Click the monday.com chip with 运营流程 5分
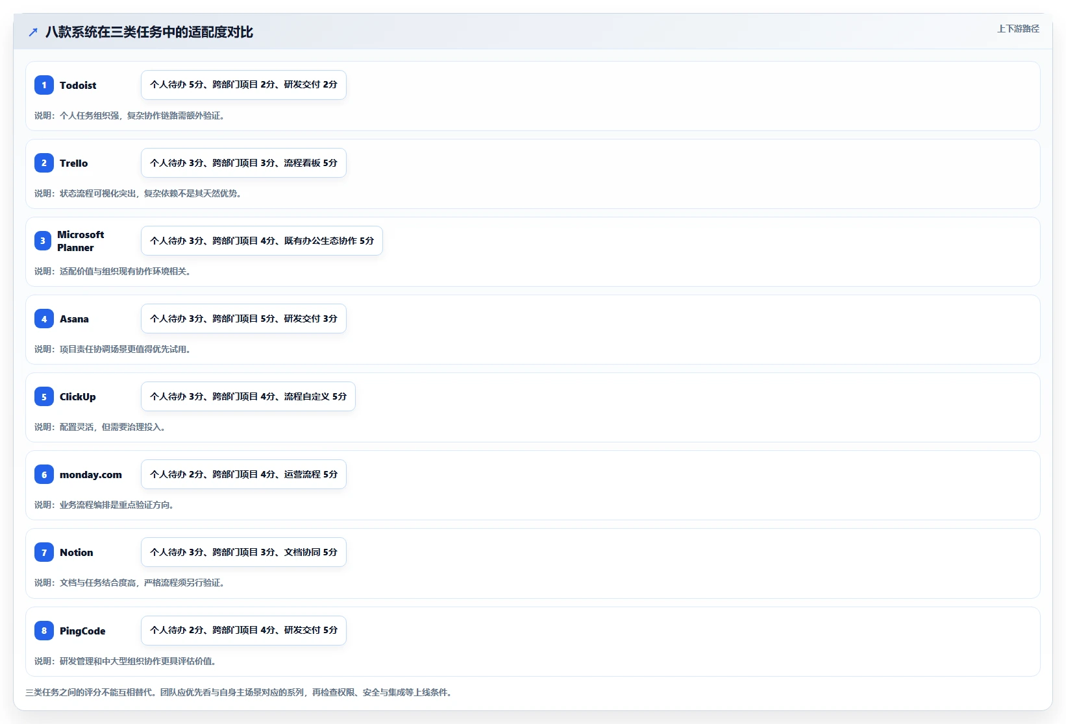This screenshot has width=1066, height=724. (243, 474)
